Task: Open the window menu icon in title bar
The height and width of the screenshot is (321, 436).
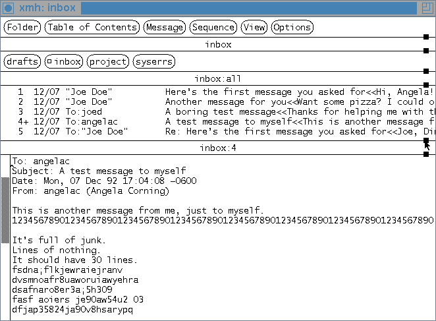Action: point(9,8)
